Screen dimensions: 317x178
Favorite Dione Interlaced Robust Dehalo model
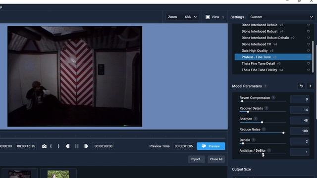click(x=308, y=38)
